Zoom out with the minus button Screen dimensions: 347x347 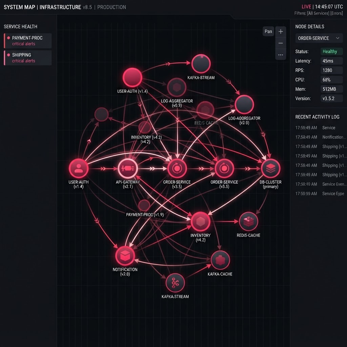[x=281, y=43]
